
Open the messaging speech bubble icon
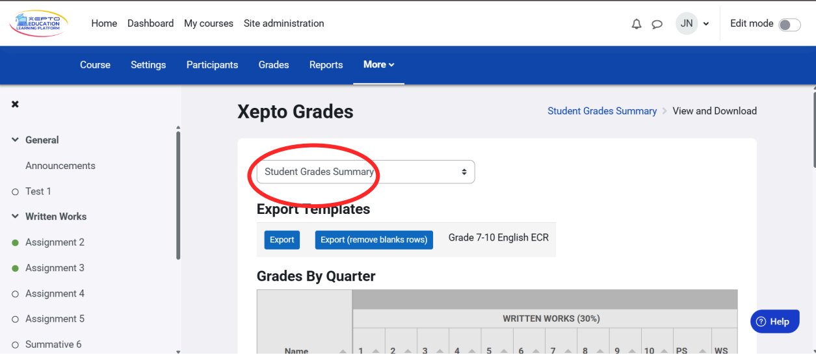click(x=657, y=24)
